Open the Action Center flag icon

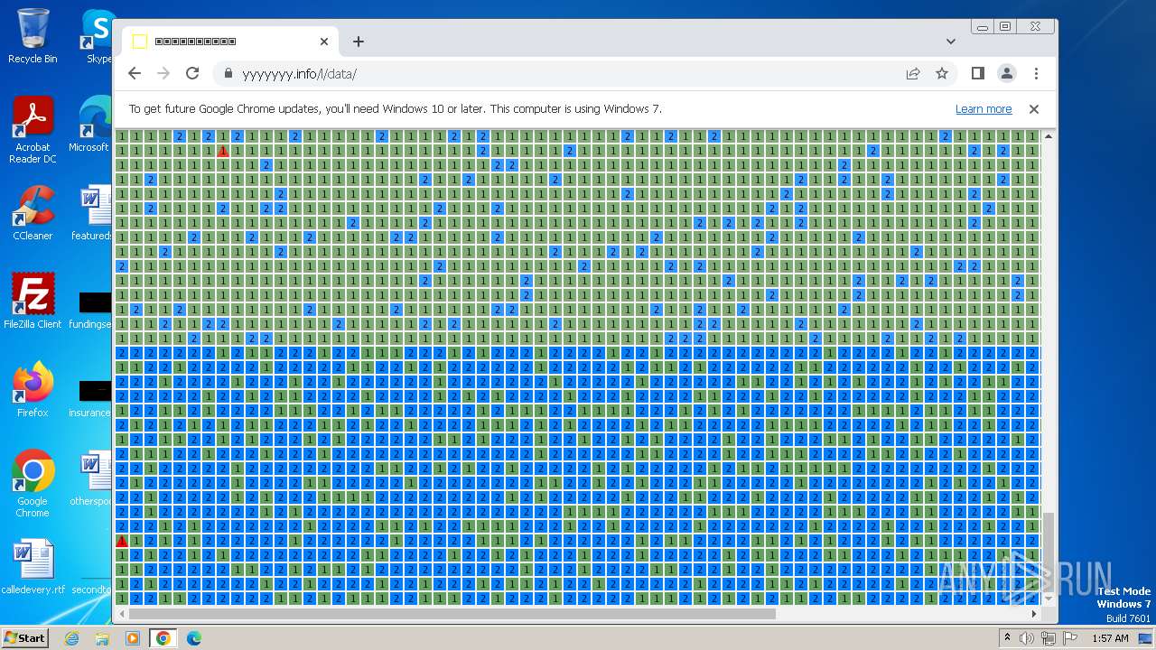pos(1070,638)
